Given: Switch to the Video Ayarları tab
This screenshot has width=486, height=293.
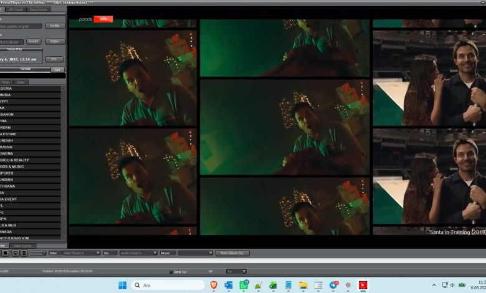Looking at the screenshot, I should point(23,246).
